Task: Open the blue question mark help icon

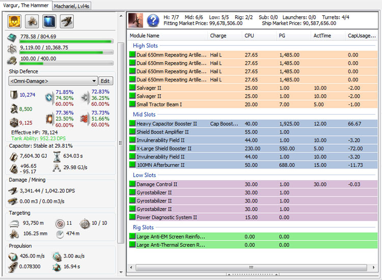Action: coord(153,20)
